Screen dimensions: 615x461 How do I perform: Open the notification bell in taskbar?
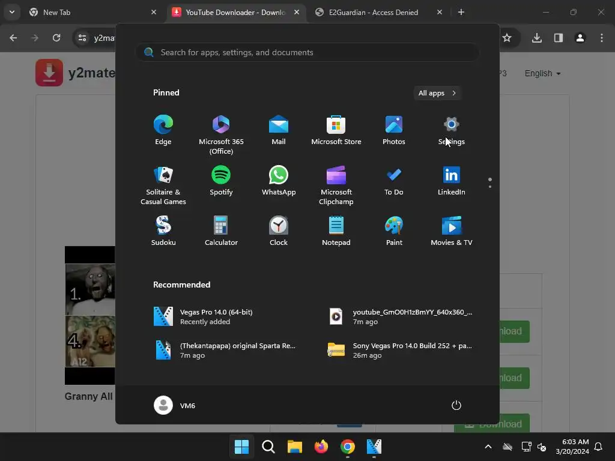(599, 447)
